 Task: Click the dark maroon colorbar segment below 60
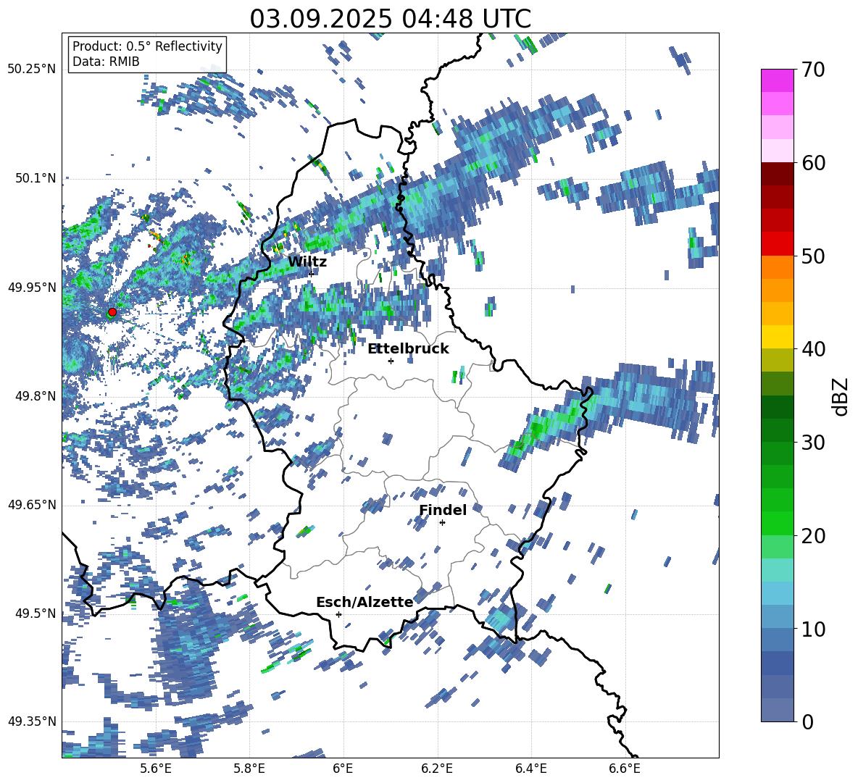[x=777, y=175]
